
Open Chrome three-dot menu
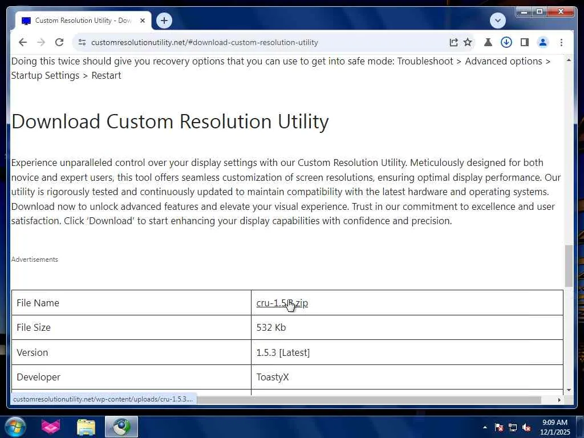(561, 42)
